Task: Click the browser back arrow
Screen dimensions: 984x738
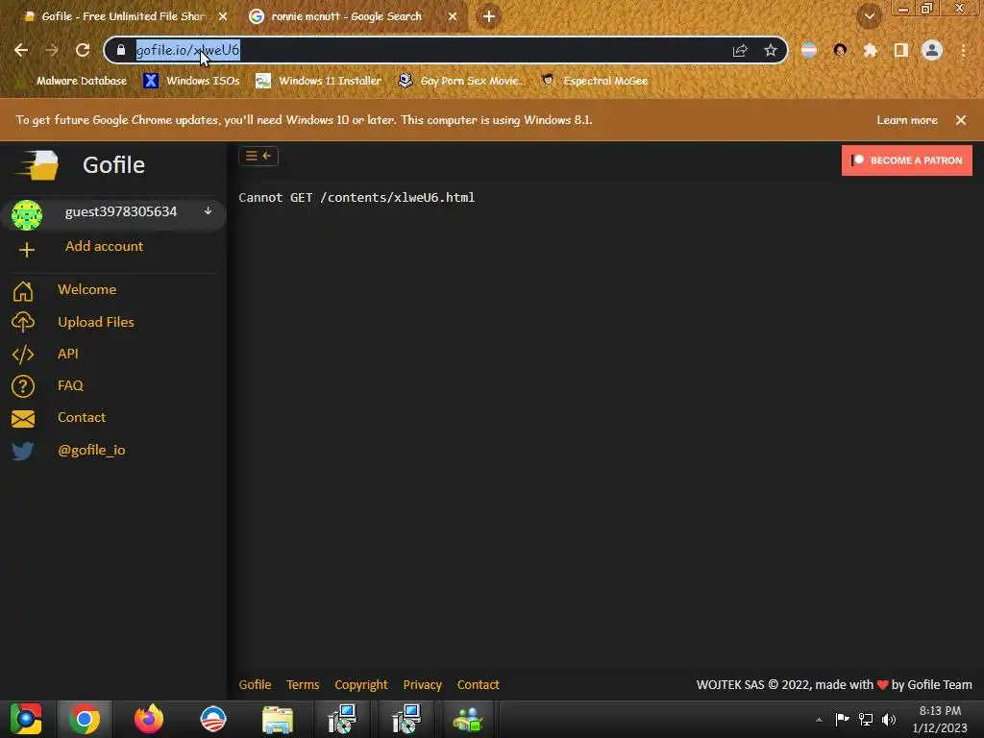Action: [21, 50]
